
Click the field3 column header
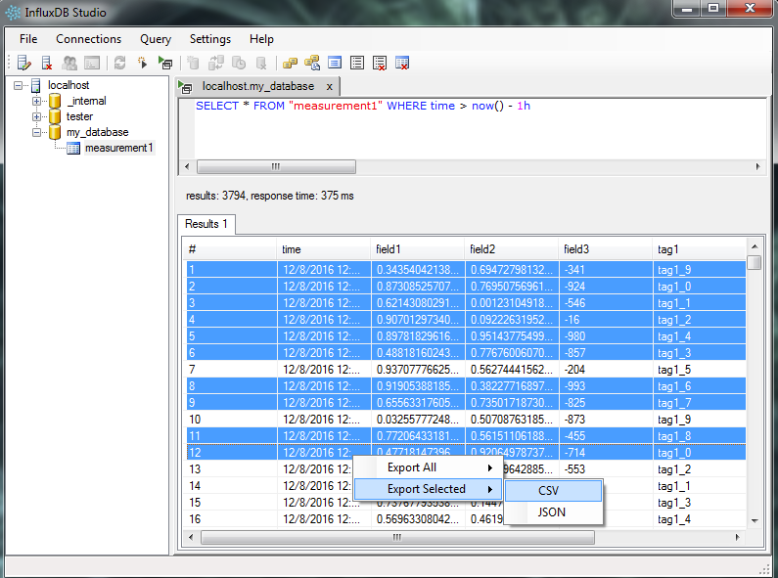(606, 249)
